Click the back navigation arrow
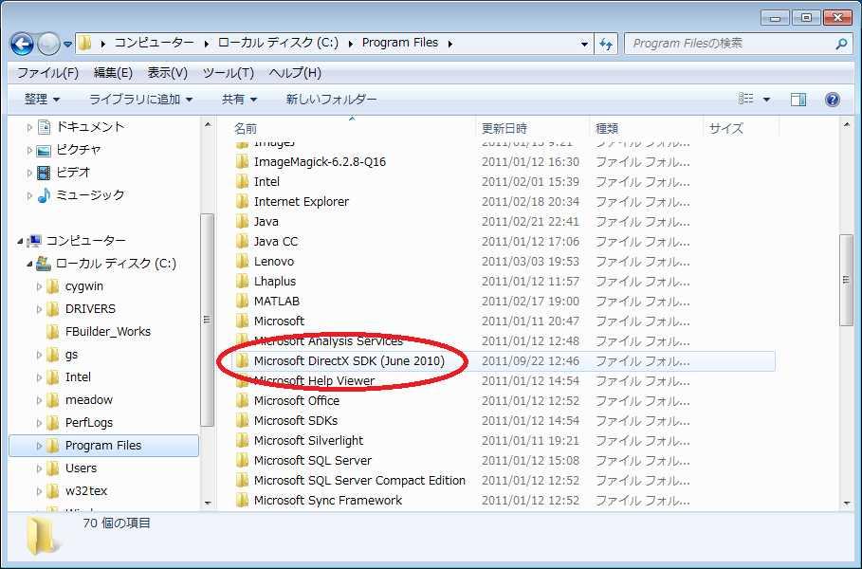Screen dimensions: 862x569 point(21,42)
